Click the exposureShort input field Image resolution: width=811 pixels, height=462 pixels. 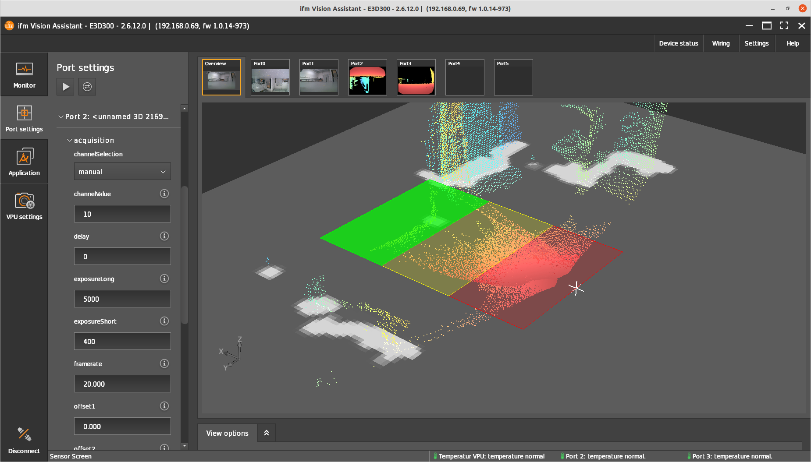[122, 342]
